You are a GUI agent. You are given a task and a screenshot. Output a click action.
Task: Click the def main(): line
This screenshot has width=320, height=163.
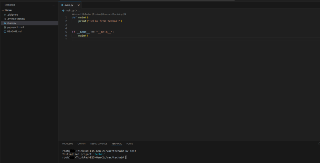tap(81, 17)
